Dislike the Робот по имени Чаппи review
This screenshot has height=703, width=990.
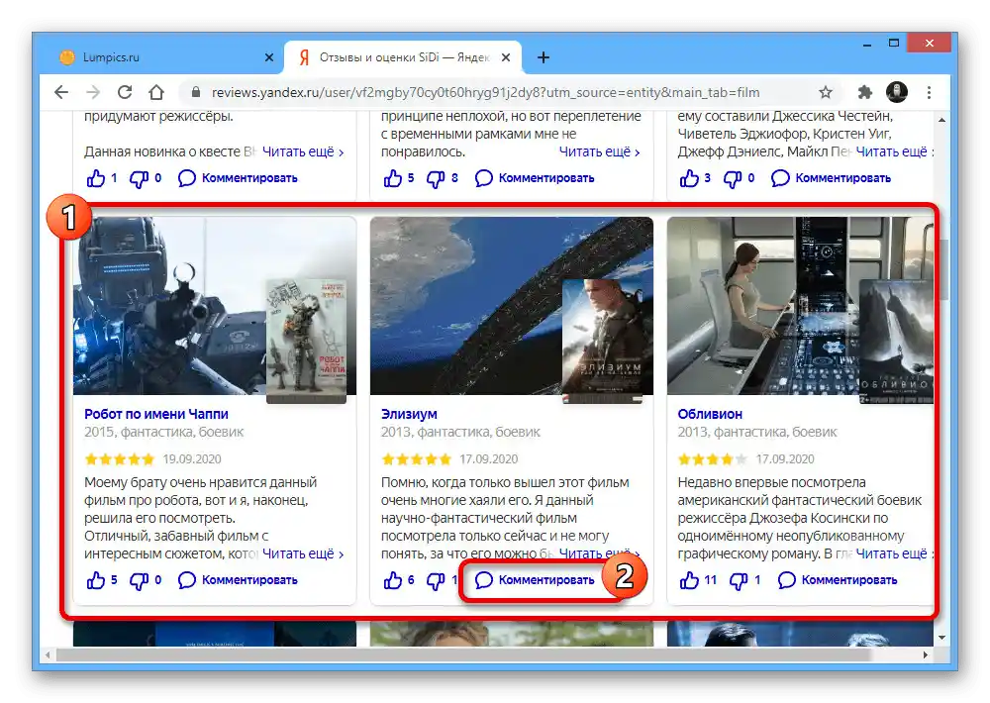pyautogui.click(x=139, y=581)
